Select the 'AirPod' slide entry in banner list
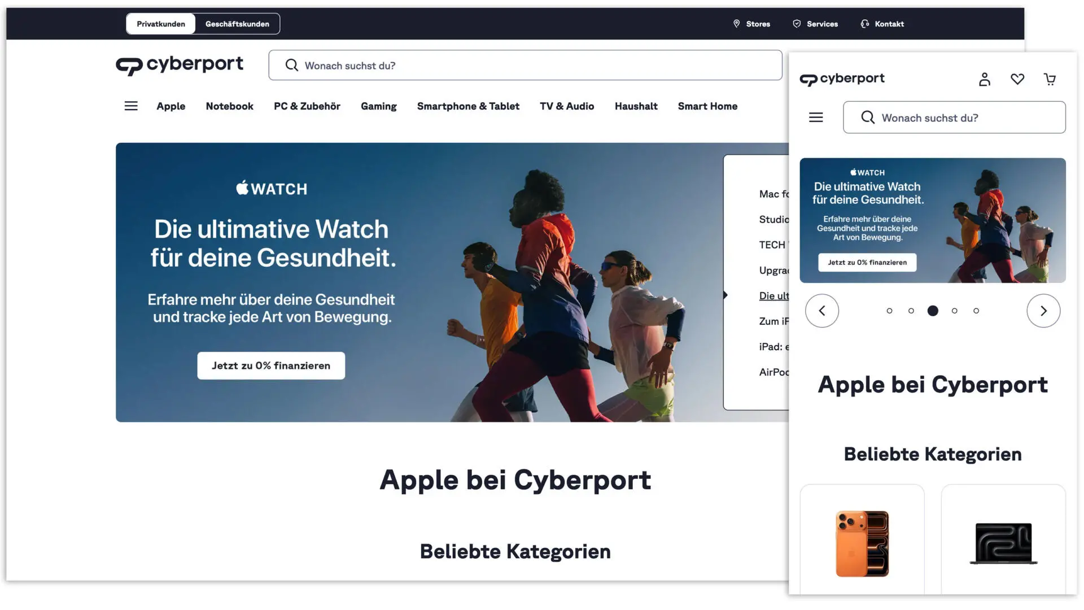The width and height of the screenshot is (1084, 610). 773,372
